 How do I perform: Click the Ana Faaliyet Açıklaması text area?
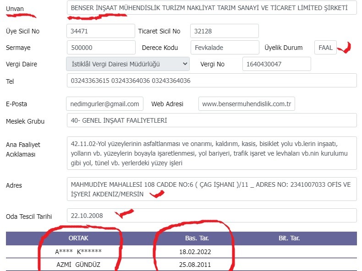[212, 153]
